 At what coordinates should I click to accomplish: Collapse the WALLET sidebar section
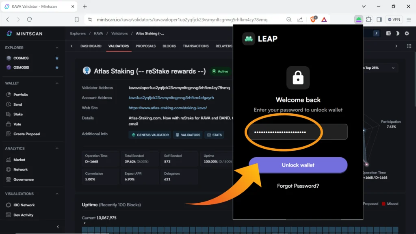click(x=57, y=83)
